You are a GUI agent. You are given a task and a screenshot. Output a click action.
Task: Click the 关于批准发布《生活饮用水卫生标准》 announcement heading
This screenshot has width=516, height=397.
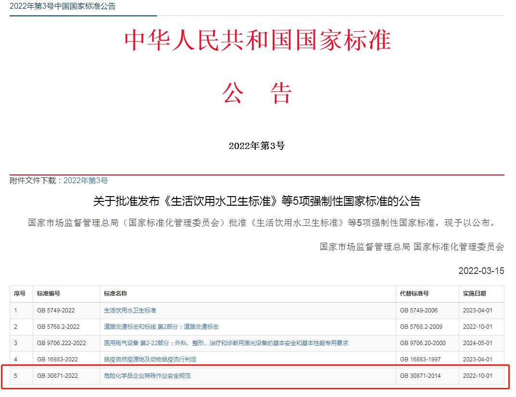257,201
